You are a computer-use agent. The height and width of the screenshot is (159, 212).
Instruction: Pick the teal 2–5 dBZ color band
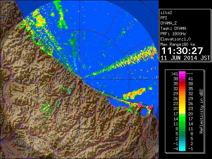point(182,138)
